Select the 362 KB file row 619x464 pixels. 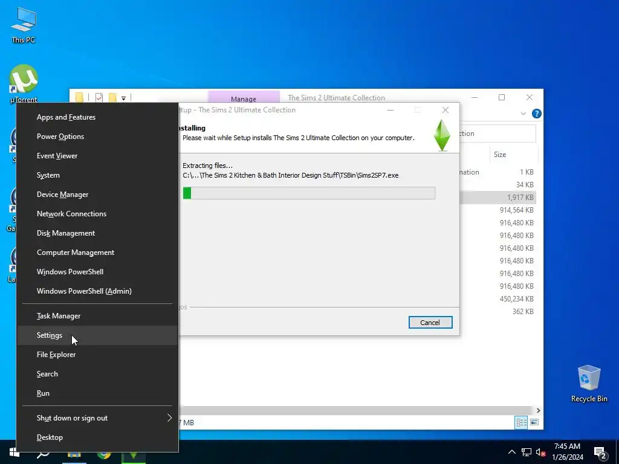click(x=499, y=311)
